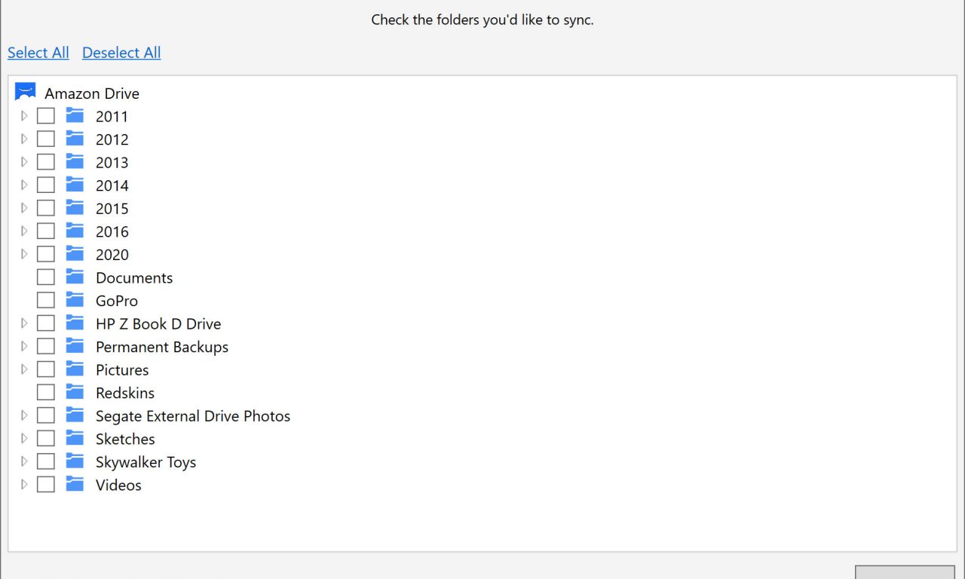Click the Select All link
Image resolution: width=965 pixels, height=579 pixels.
tap(38, 53)
